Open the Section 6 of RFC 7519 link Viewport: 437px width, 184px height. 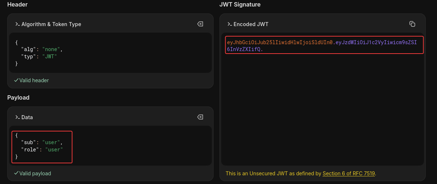click(x=349, y=173)
